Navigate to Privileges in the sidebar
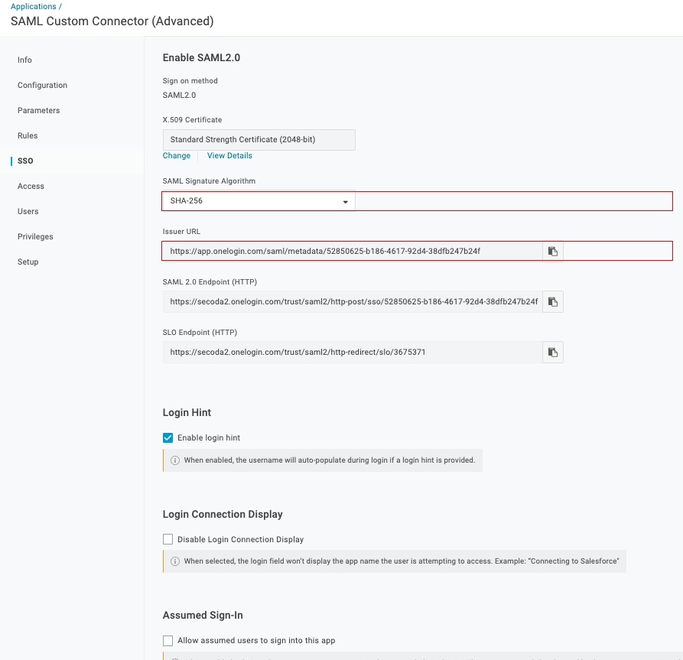Image resolution: width=683 pixels, height=660 pixels. pyautogui.click(x=36, y=236)
